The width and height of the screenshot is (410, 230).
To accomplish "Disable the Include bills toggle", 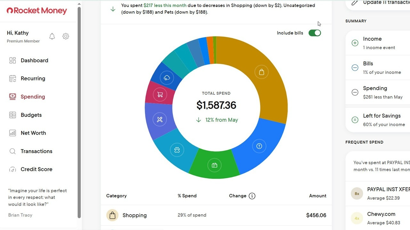I will 315,33.
